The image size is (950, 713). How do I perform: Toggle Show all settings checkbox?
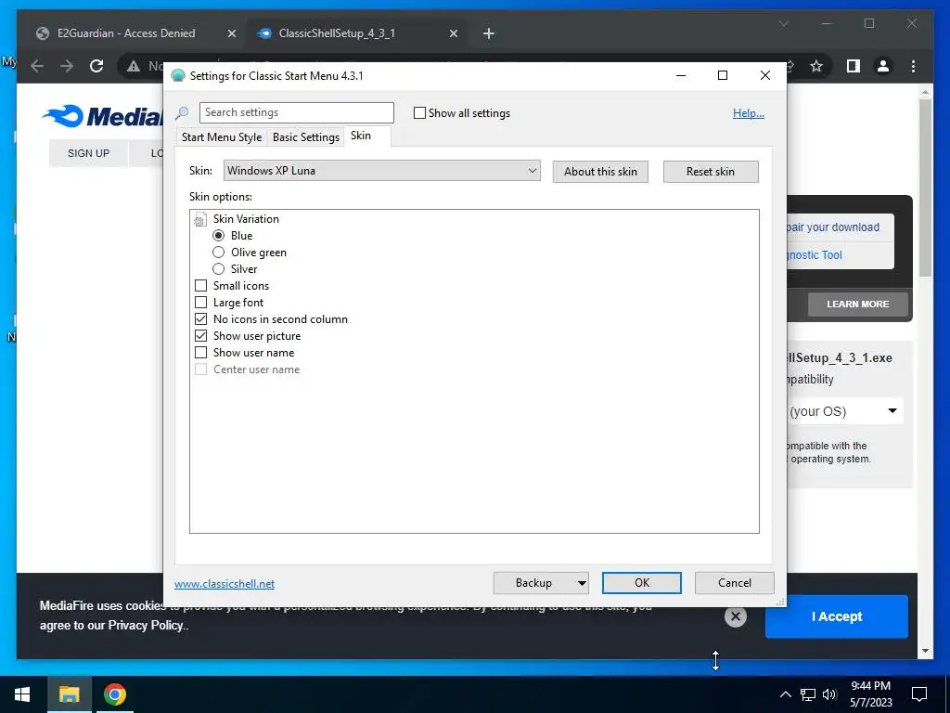(419, 113)
